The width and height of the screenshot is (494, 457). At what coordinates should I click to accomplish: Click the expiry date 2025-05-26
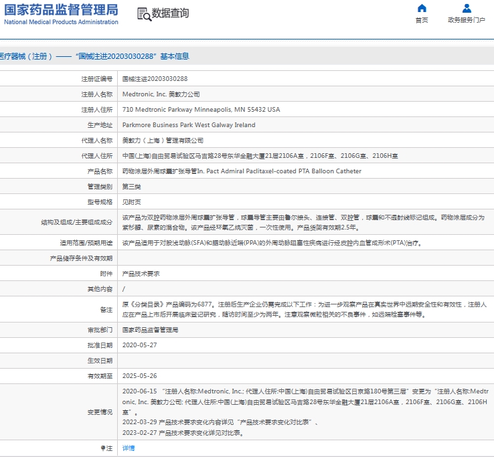point(140,376)
